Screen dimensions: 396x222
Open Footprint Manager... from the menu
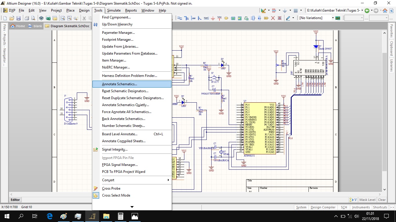[132, 40]
